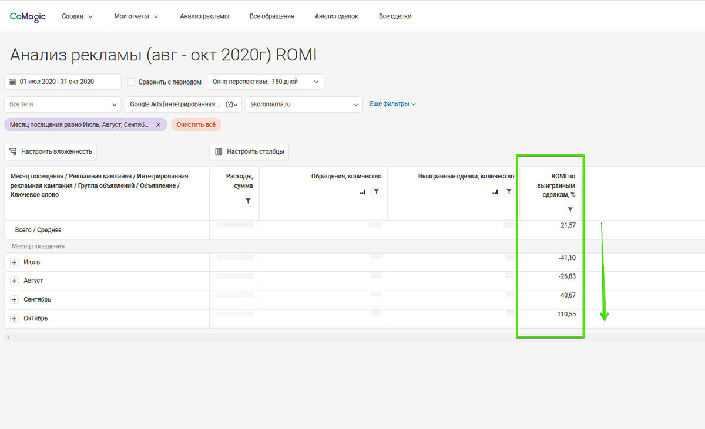Viewport: 705px width, 429px height.
Task: Open the Мои отчеты menu
Action: pos(136,16)
